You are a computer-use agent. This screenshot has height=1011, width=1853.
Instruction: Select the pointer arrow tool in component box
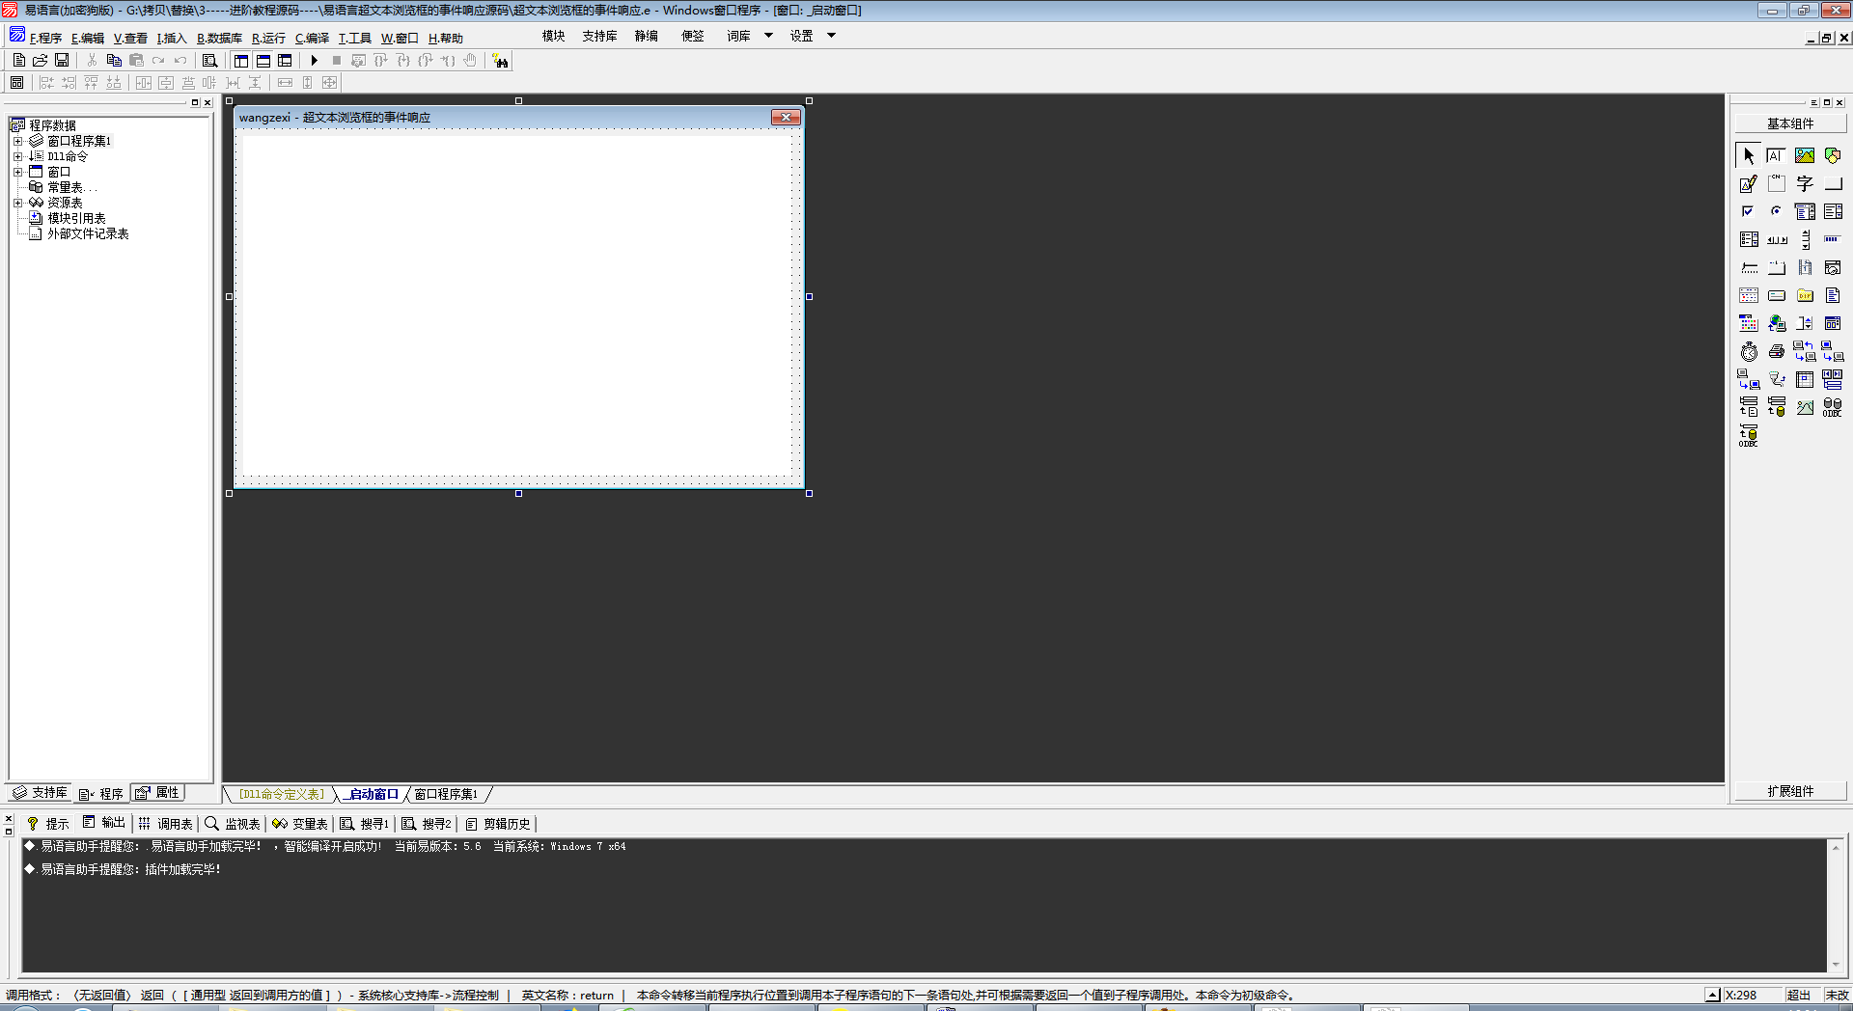1748,155
